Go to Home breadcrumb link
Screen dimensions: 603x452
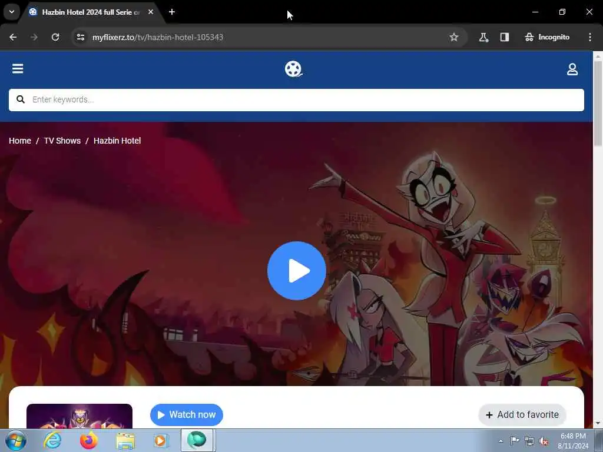click(20, 141)
